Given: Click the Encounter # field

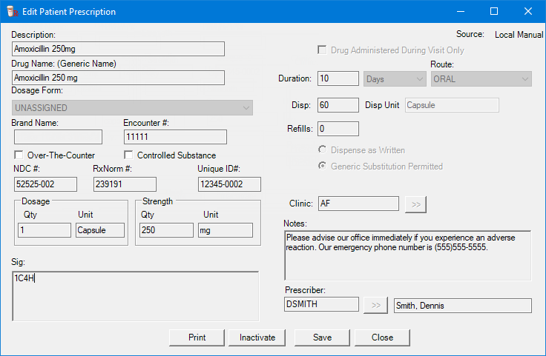Looking at the screenshot, I should click(x=174, y=137).
